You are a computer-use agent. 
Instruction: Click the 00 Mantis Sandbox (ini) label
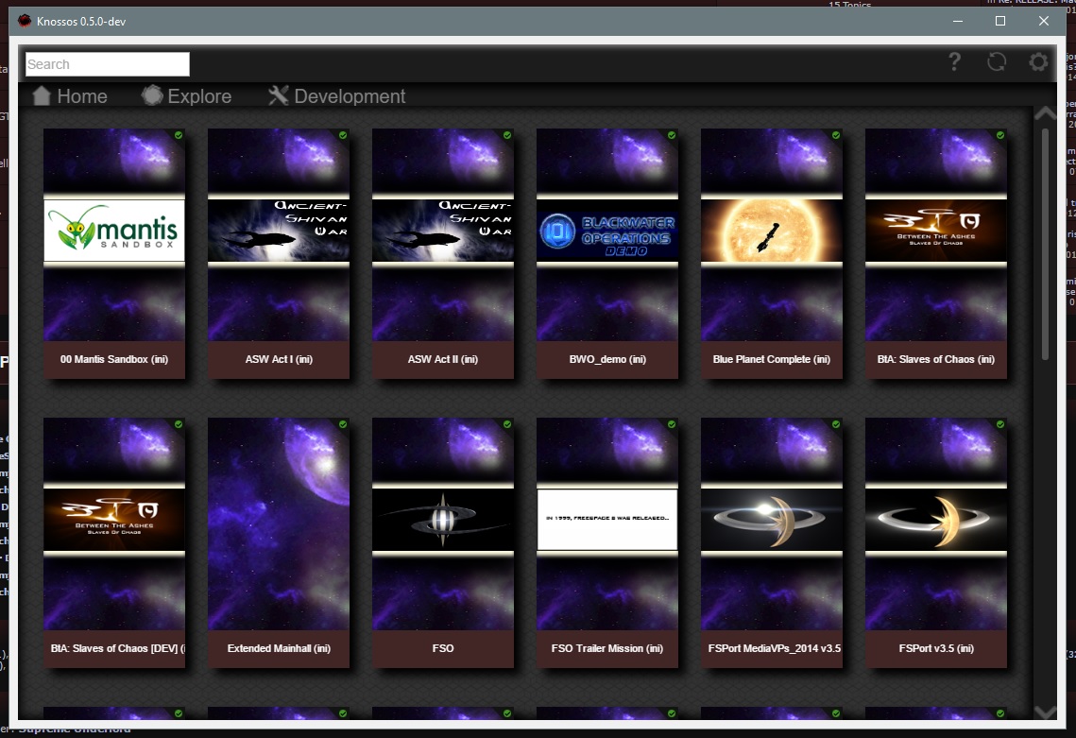pos(114,359)
